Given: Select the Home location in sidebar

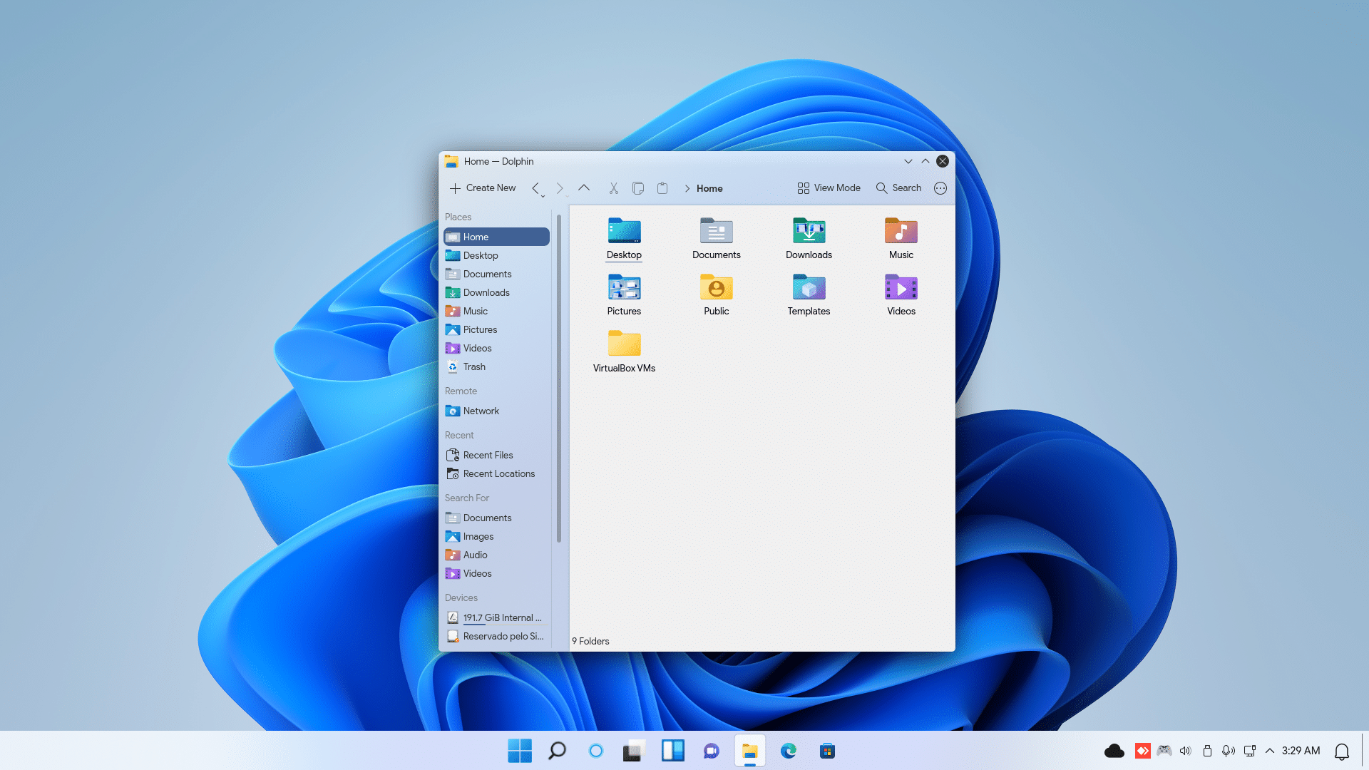Looking at the screenshot, I should pyautogui.click(x=496, y=236).
